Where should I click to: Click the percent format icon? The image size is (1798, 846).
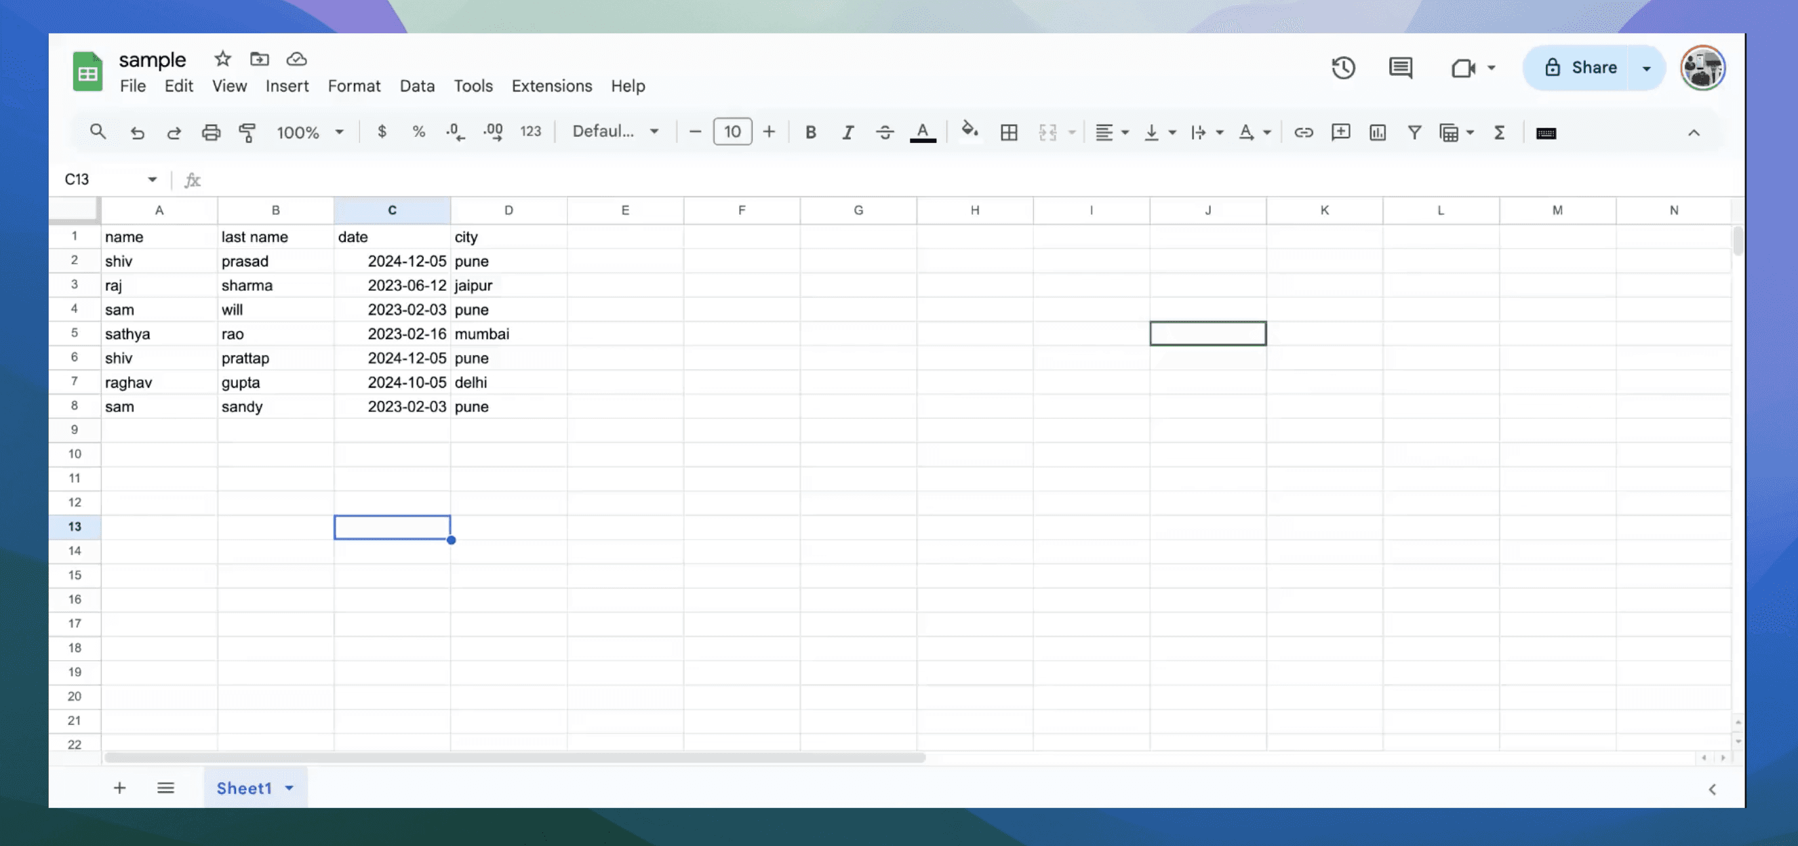point(418,132)
